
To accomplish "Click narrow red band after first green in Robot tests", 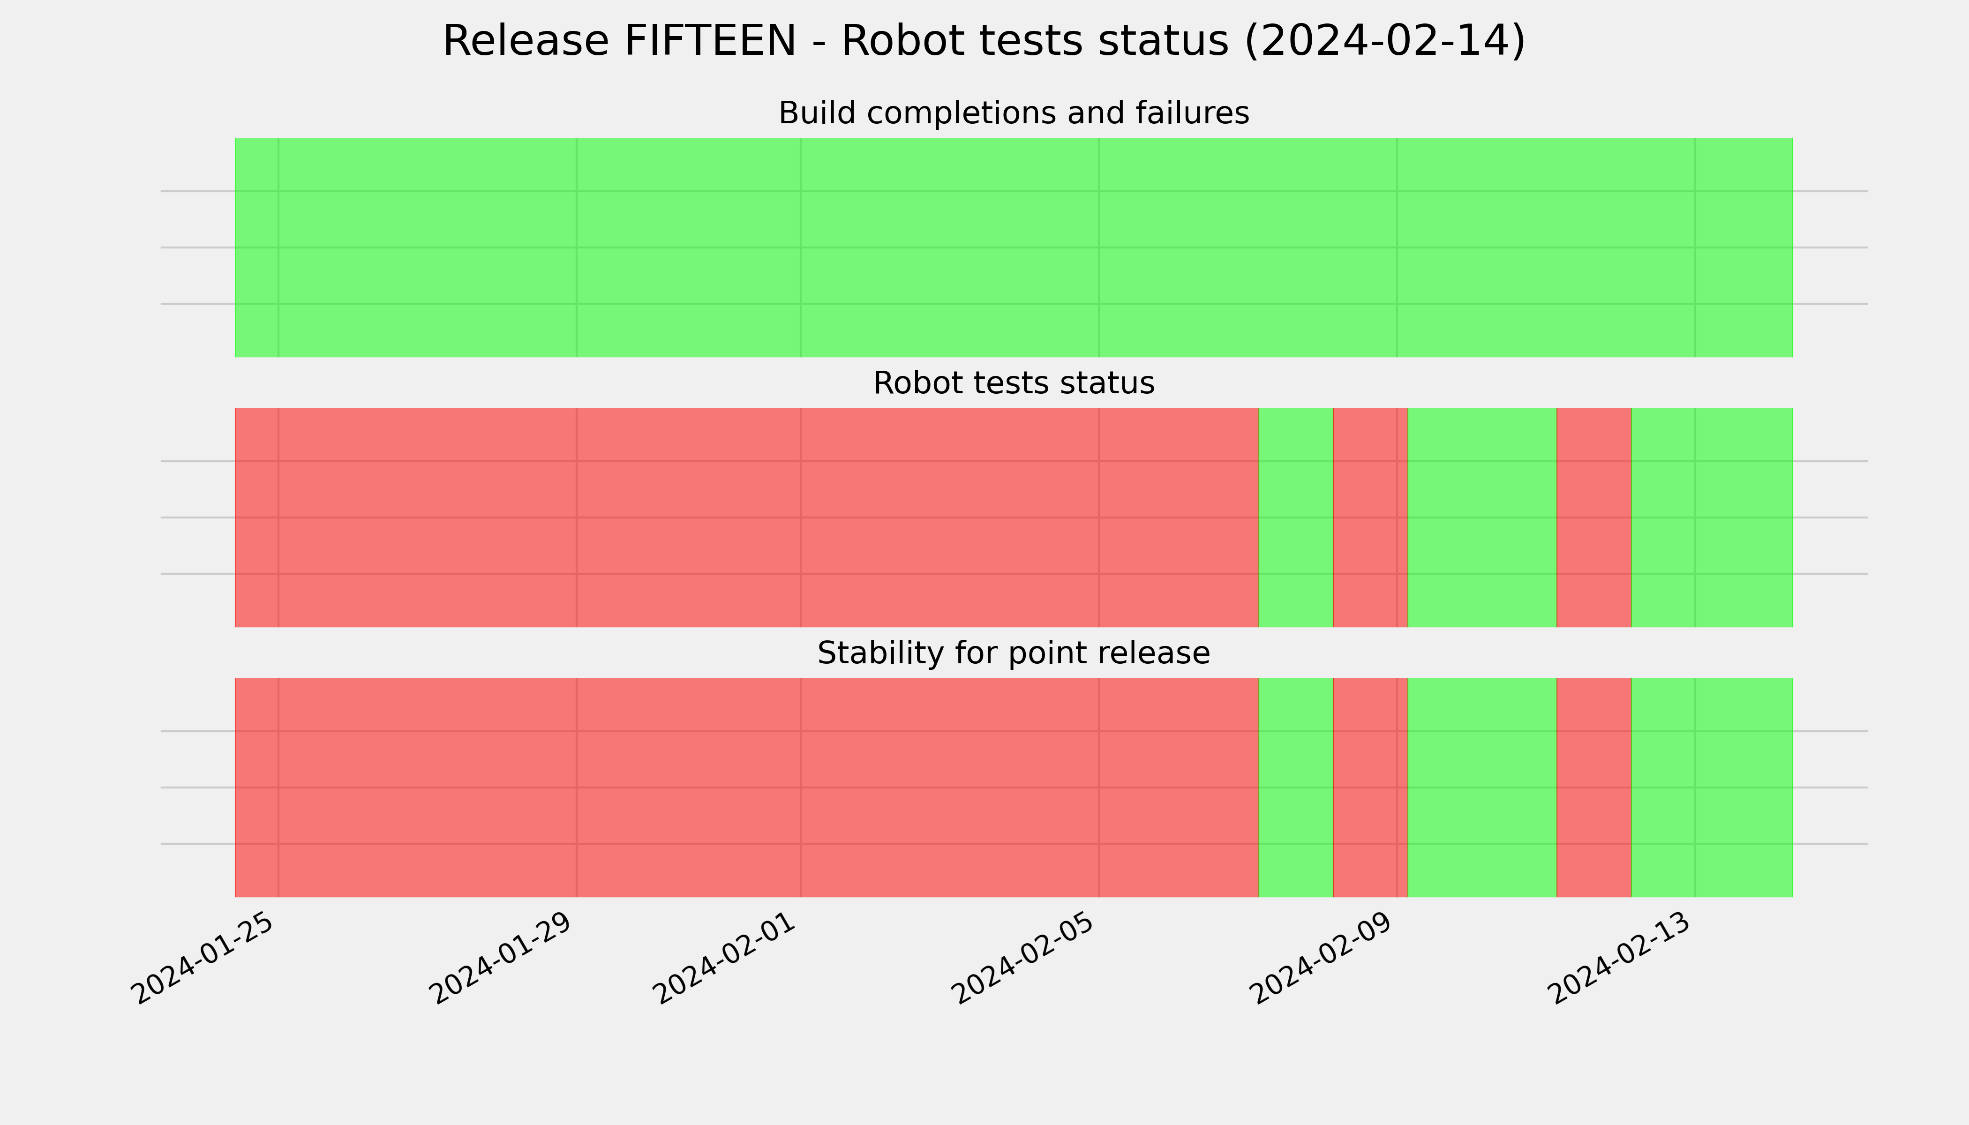I will click(x=1370, y=517).
